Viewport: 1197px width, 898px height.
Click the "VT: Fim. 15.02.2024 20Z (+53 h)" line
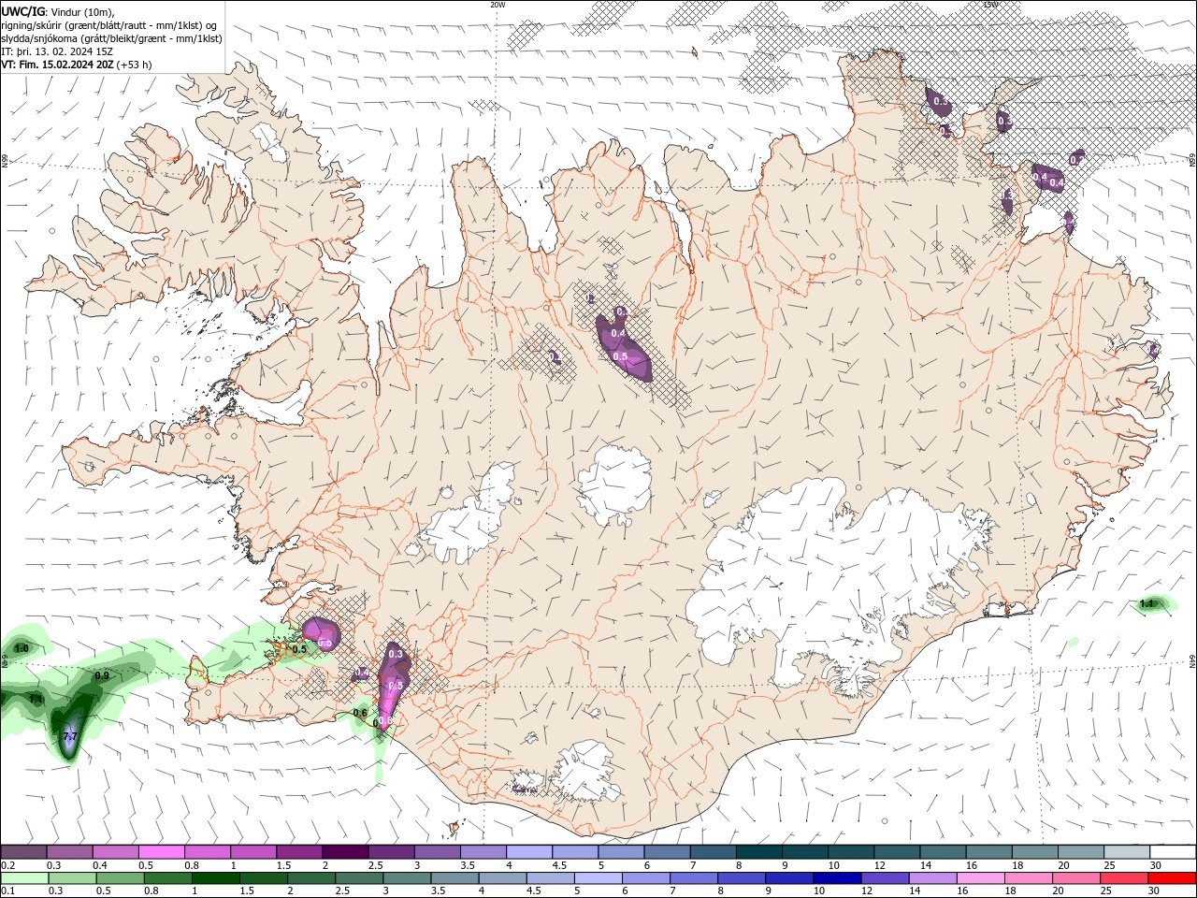point(77,65)
